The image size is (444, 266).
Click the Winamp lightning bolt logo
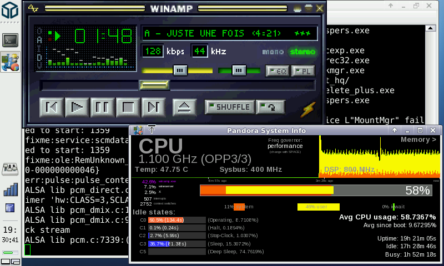coord(308,109)
